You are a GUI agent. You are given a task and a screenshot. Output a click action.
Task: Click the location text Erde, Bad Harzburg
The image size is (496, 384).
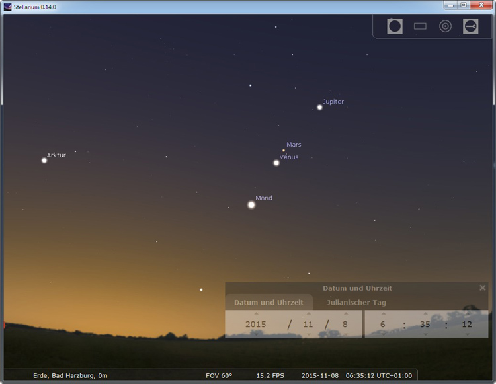pyautogui.click(x=70, y=375)
